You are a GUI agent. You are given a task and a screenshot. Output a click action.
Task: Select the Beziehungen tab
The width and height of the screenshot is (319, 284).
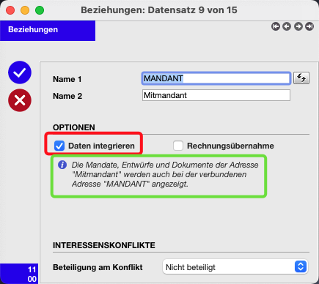coord(48,31)
